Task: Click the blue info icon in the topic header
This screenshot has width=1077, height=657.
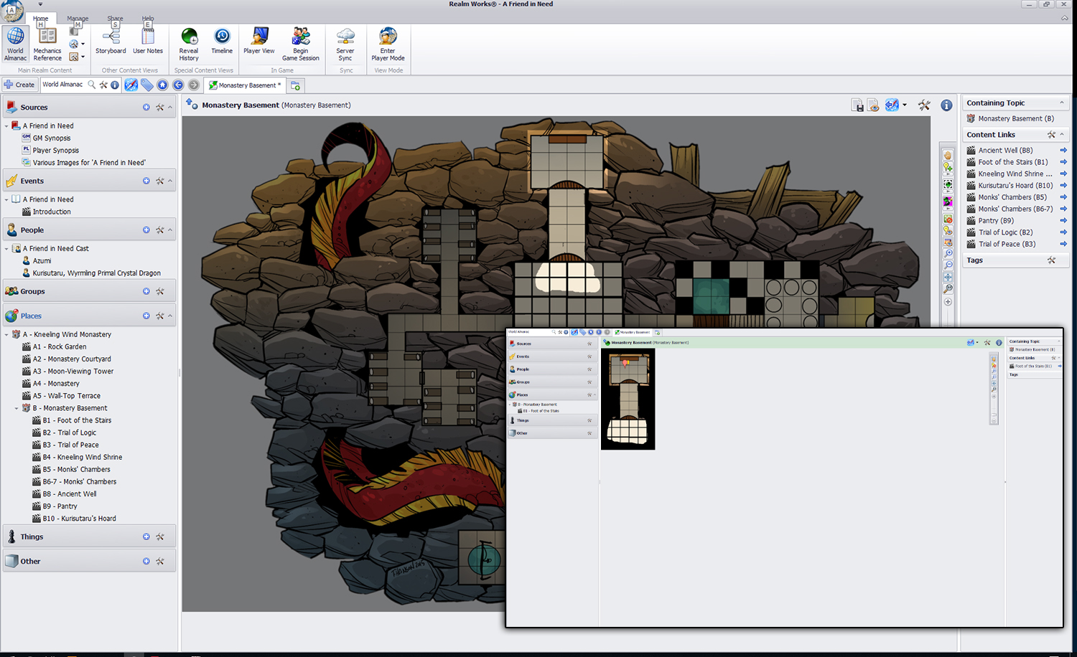Action: 946,105
